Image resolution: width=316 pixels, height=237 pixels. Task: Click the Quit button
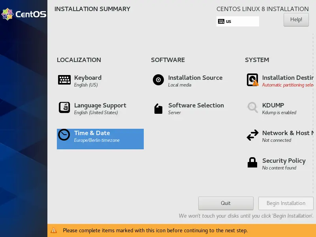226,203
